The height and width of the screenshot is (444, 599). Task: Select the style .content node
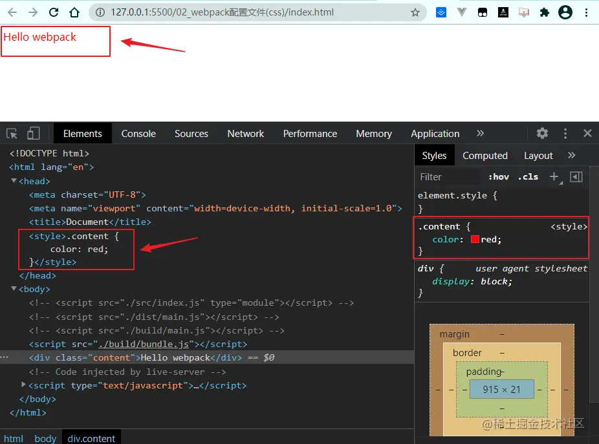tap(74, 249)
